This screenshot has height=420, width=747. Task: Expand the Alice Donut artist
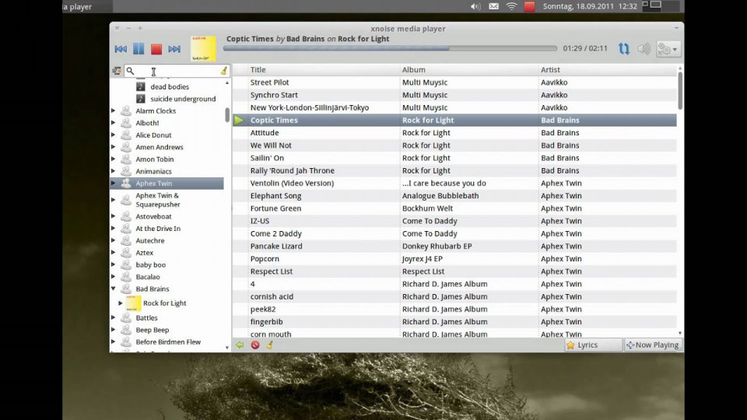[x=114, y=135]
